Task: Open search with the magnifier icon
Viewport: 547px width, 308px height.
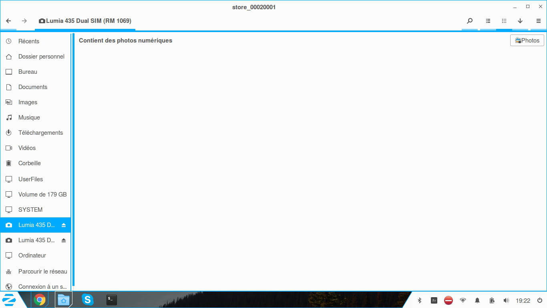Action: 470,21
